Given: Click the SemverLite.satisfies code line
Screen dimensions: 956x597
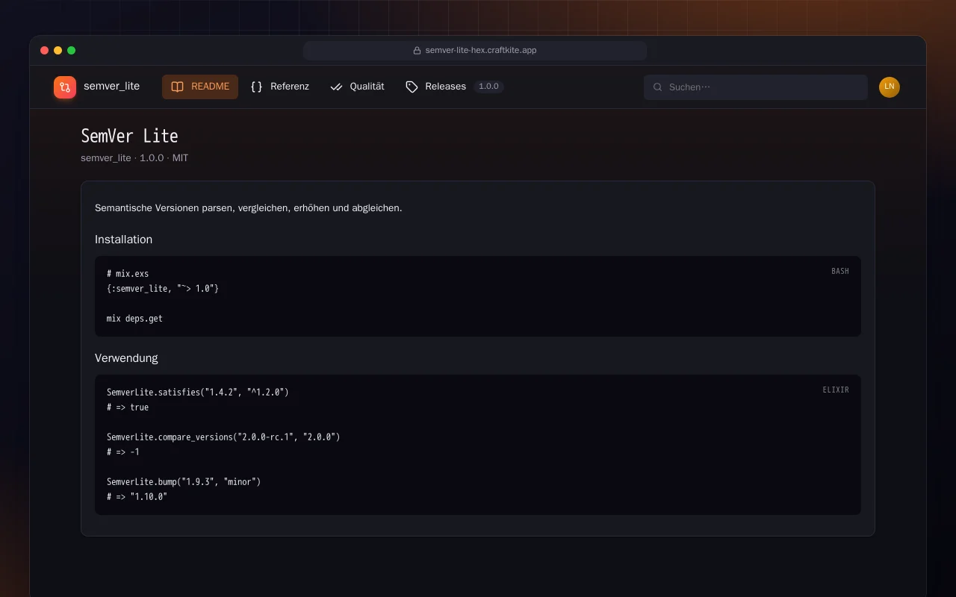Looking at the screenshot, I should 197,393.
